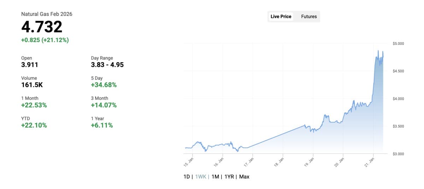Viewport: 424px width, 189px height.
Task: Click the Natural Gas Feb 2026 title
Action: (x=47, y=14)
